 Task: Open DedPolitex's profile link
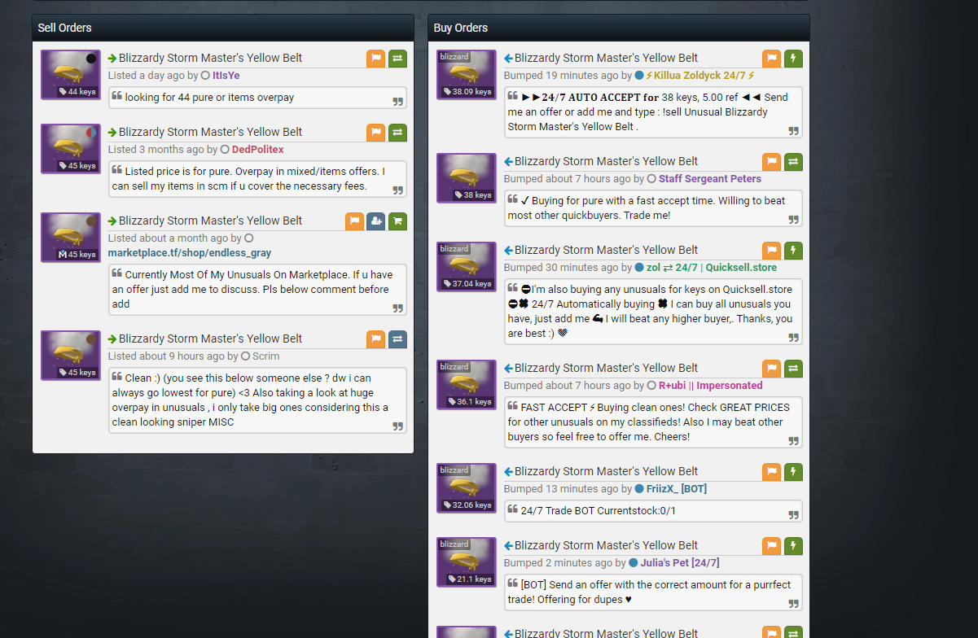tap(258, 150)
